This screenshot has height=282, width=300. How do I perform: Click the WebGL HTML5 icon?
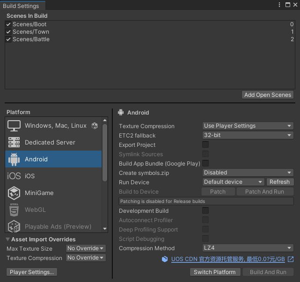click(x=14, y=210)
